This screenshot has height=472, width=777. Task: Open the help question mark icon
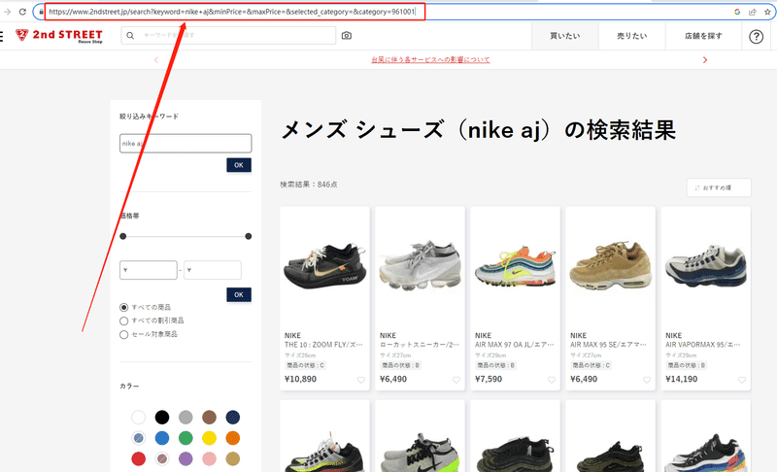(756, 36)
